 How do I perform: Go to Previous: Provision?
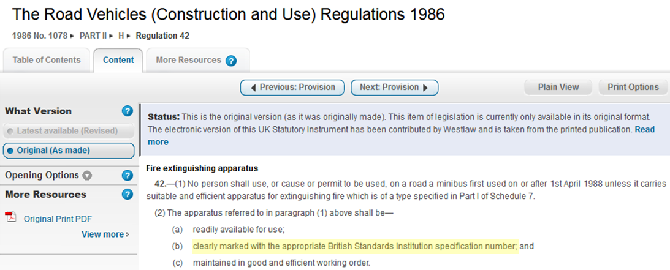click(x=292, y=87)
